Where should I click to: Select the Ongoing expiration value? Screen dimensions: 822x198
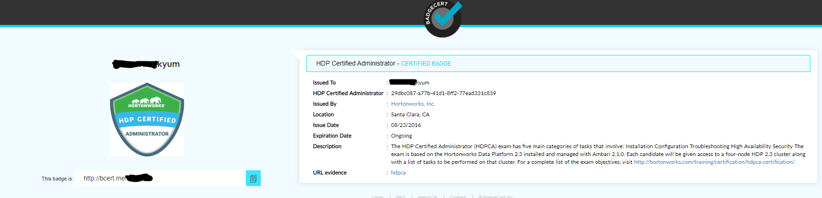401,136
